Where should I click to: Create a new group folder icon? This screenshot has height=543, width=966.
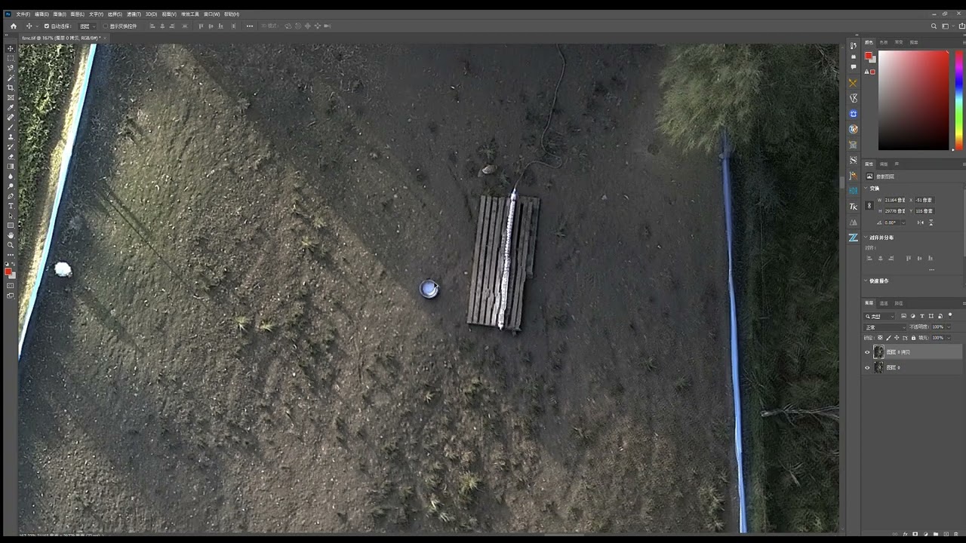point(936,534)
